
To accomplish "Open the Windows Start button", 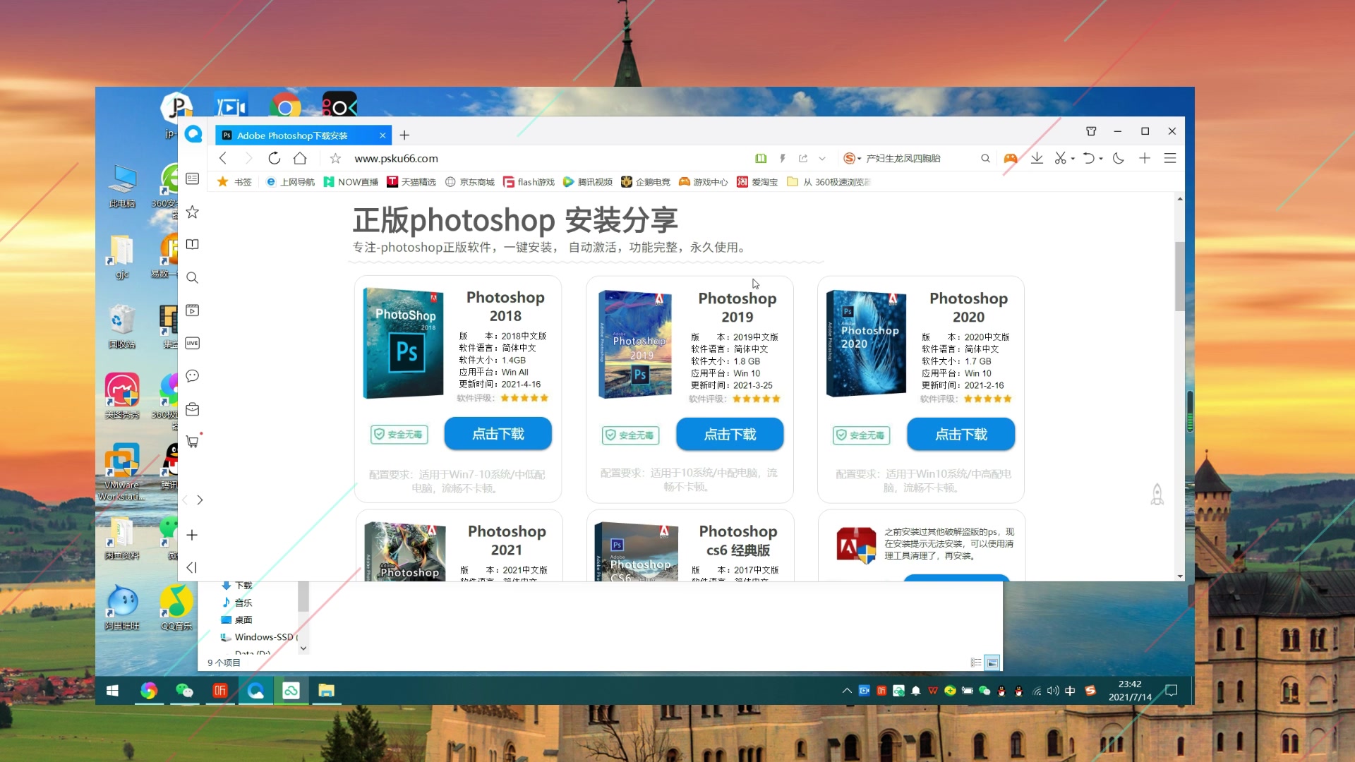I will pos(112,691).
